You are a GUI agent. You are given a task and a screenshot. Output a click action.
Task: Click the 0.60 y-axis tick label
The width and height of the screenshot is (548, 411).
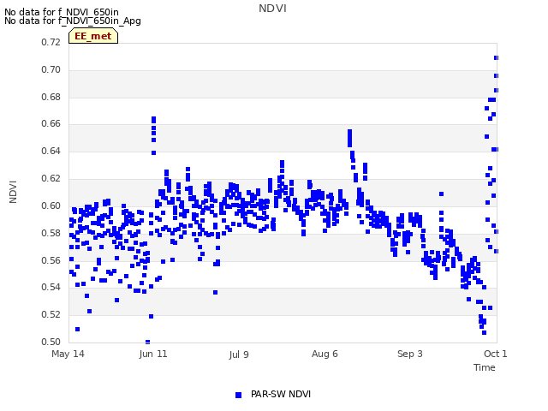(51, 205)
